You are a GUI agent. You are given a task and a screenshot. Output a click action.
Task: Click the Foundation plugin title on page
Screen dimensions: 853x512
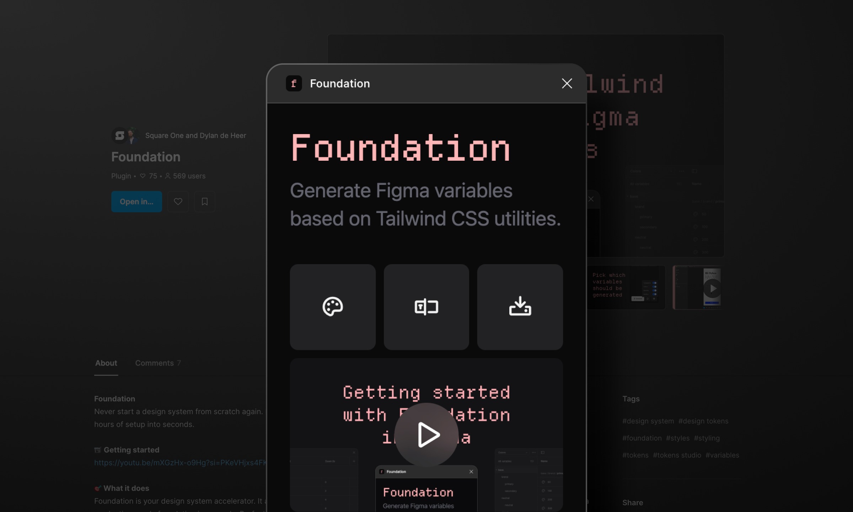146,157
